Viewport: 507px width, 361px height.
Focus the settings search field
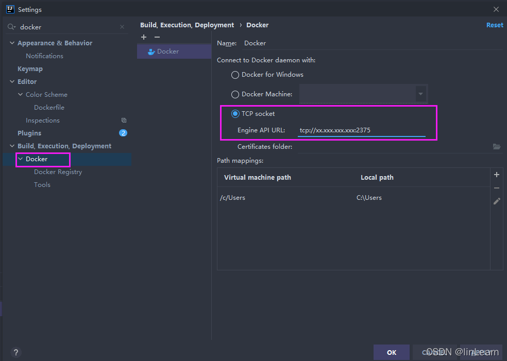point(68,27)
